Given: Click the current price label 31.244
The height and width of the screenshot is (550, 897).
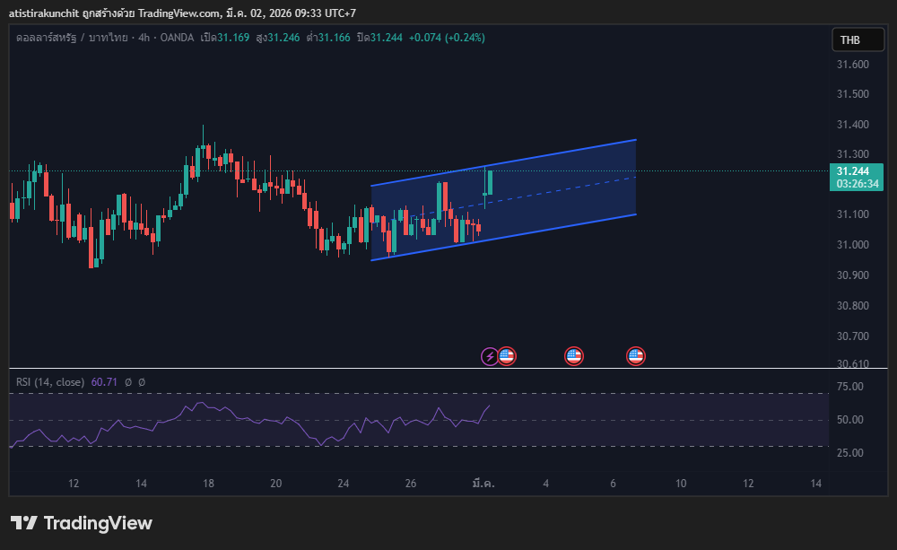Looking at the screenshot, I should click(856, 170).
